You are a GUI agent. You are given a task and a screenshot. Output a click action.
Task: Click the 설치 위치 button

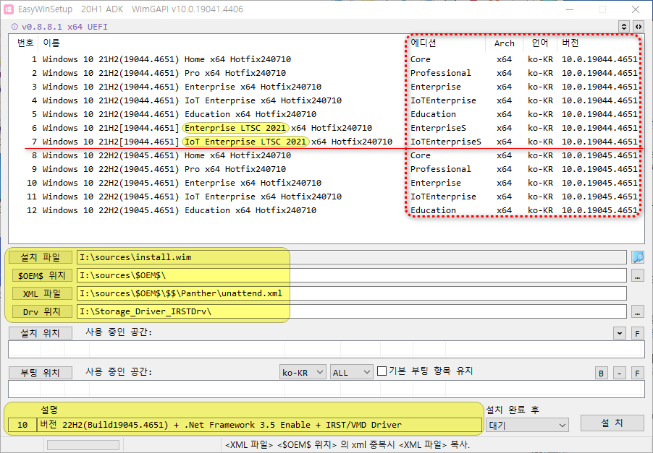[x=41, y=333]
